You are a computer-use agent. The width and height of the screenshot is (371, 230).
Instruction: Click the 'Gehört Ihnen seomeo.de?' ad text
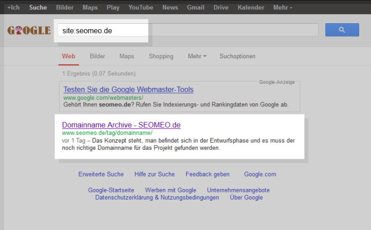point(99,105)
